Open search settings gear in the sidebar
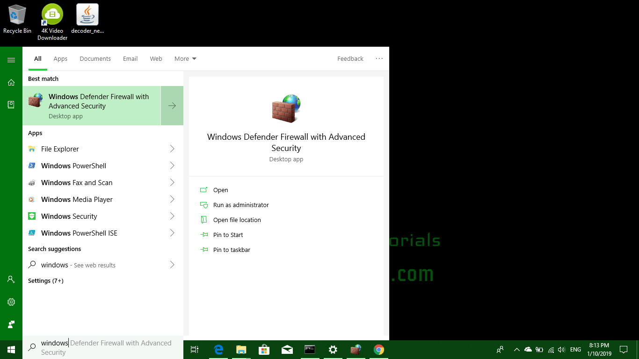Image resolution: width=639 pixels, height=359 pixels. [x=11, y=302]
